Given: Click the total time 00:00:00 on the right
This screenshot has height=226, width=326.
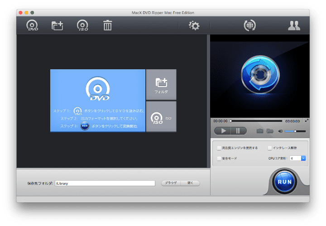Looking at the screenshot, I should 292,121.
